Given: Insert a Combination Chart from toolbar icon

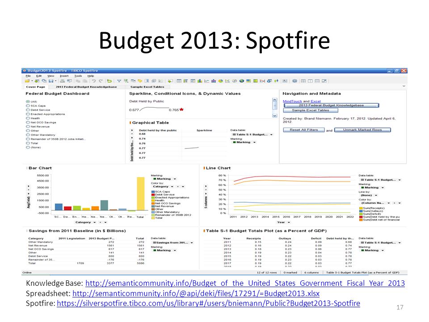Looking at the screenshot, I should (214, 81).
